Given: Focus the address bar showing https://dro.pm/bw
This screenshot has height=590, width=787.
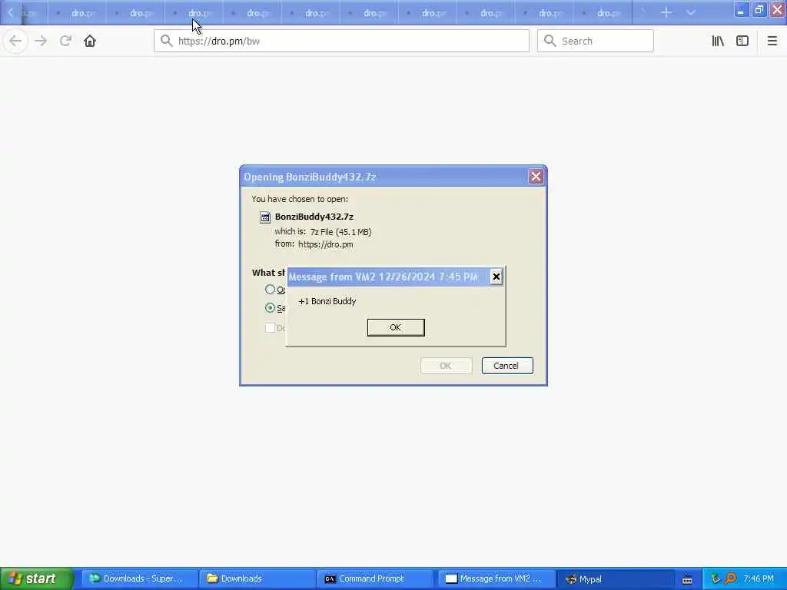Looking at the screenshot, I should coord(341,41).
